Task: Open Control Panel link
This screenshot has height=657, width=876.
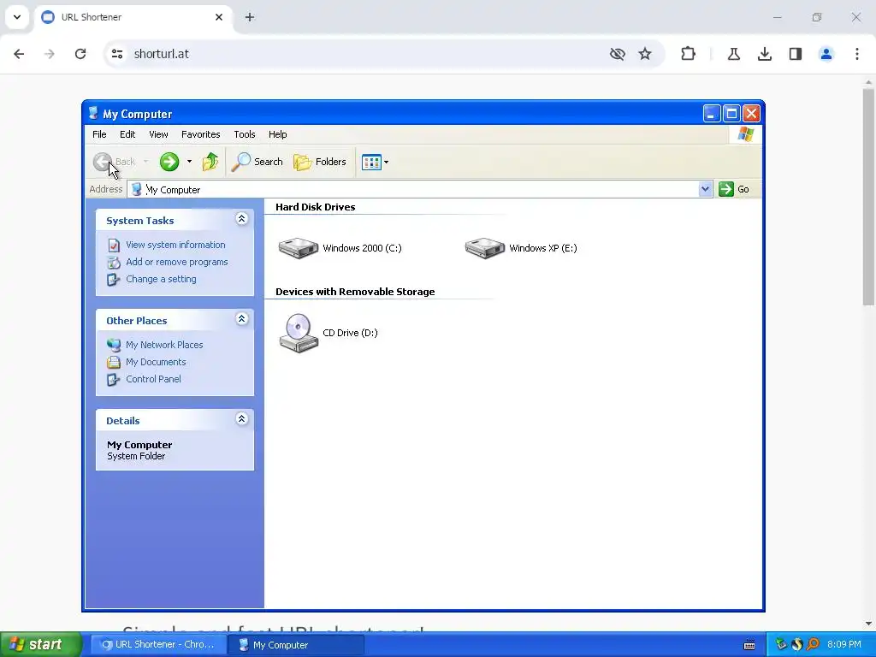Action: point(153,379)
